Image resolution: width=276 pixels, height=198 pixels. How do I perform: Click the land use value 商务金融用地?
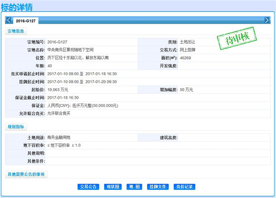click(x=62, y=138)
